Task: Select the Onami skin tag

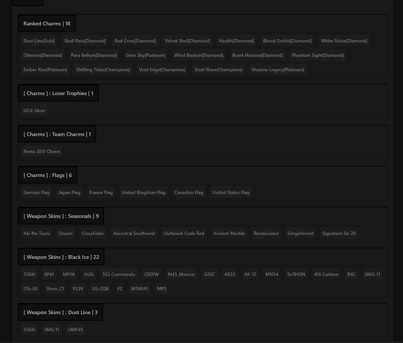Action: tap(66, 233)
